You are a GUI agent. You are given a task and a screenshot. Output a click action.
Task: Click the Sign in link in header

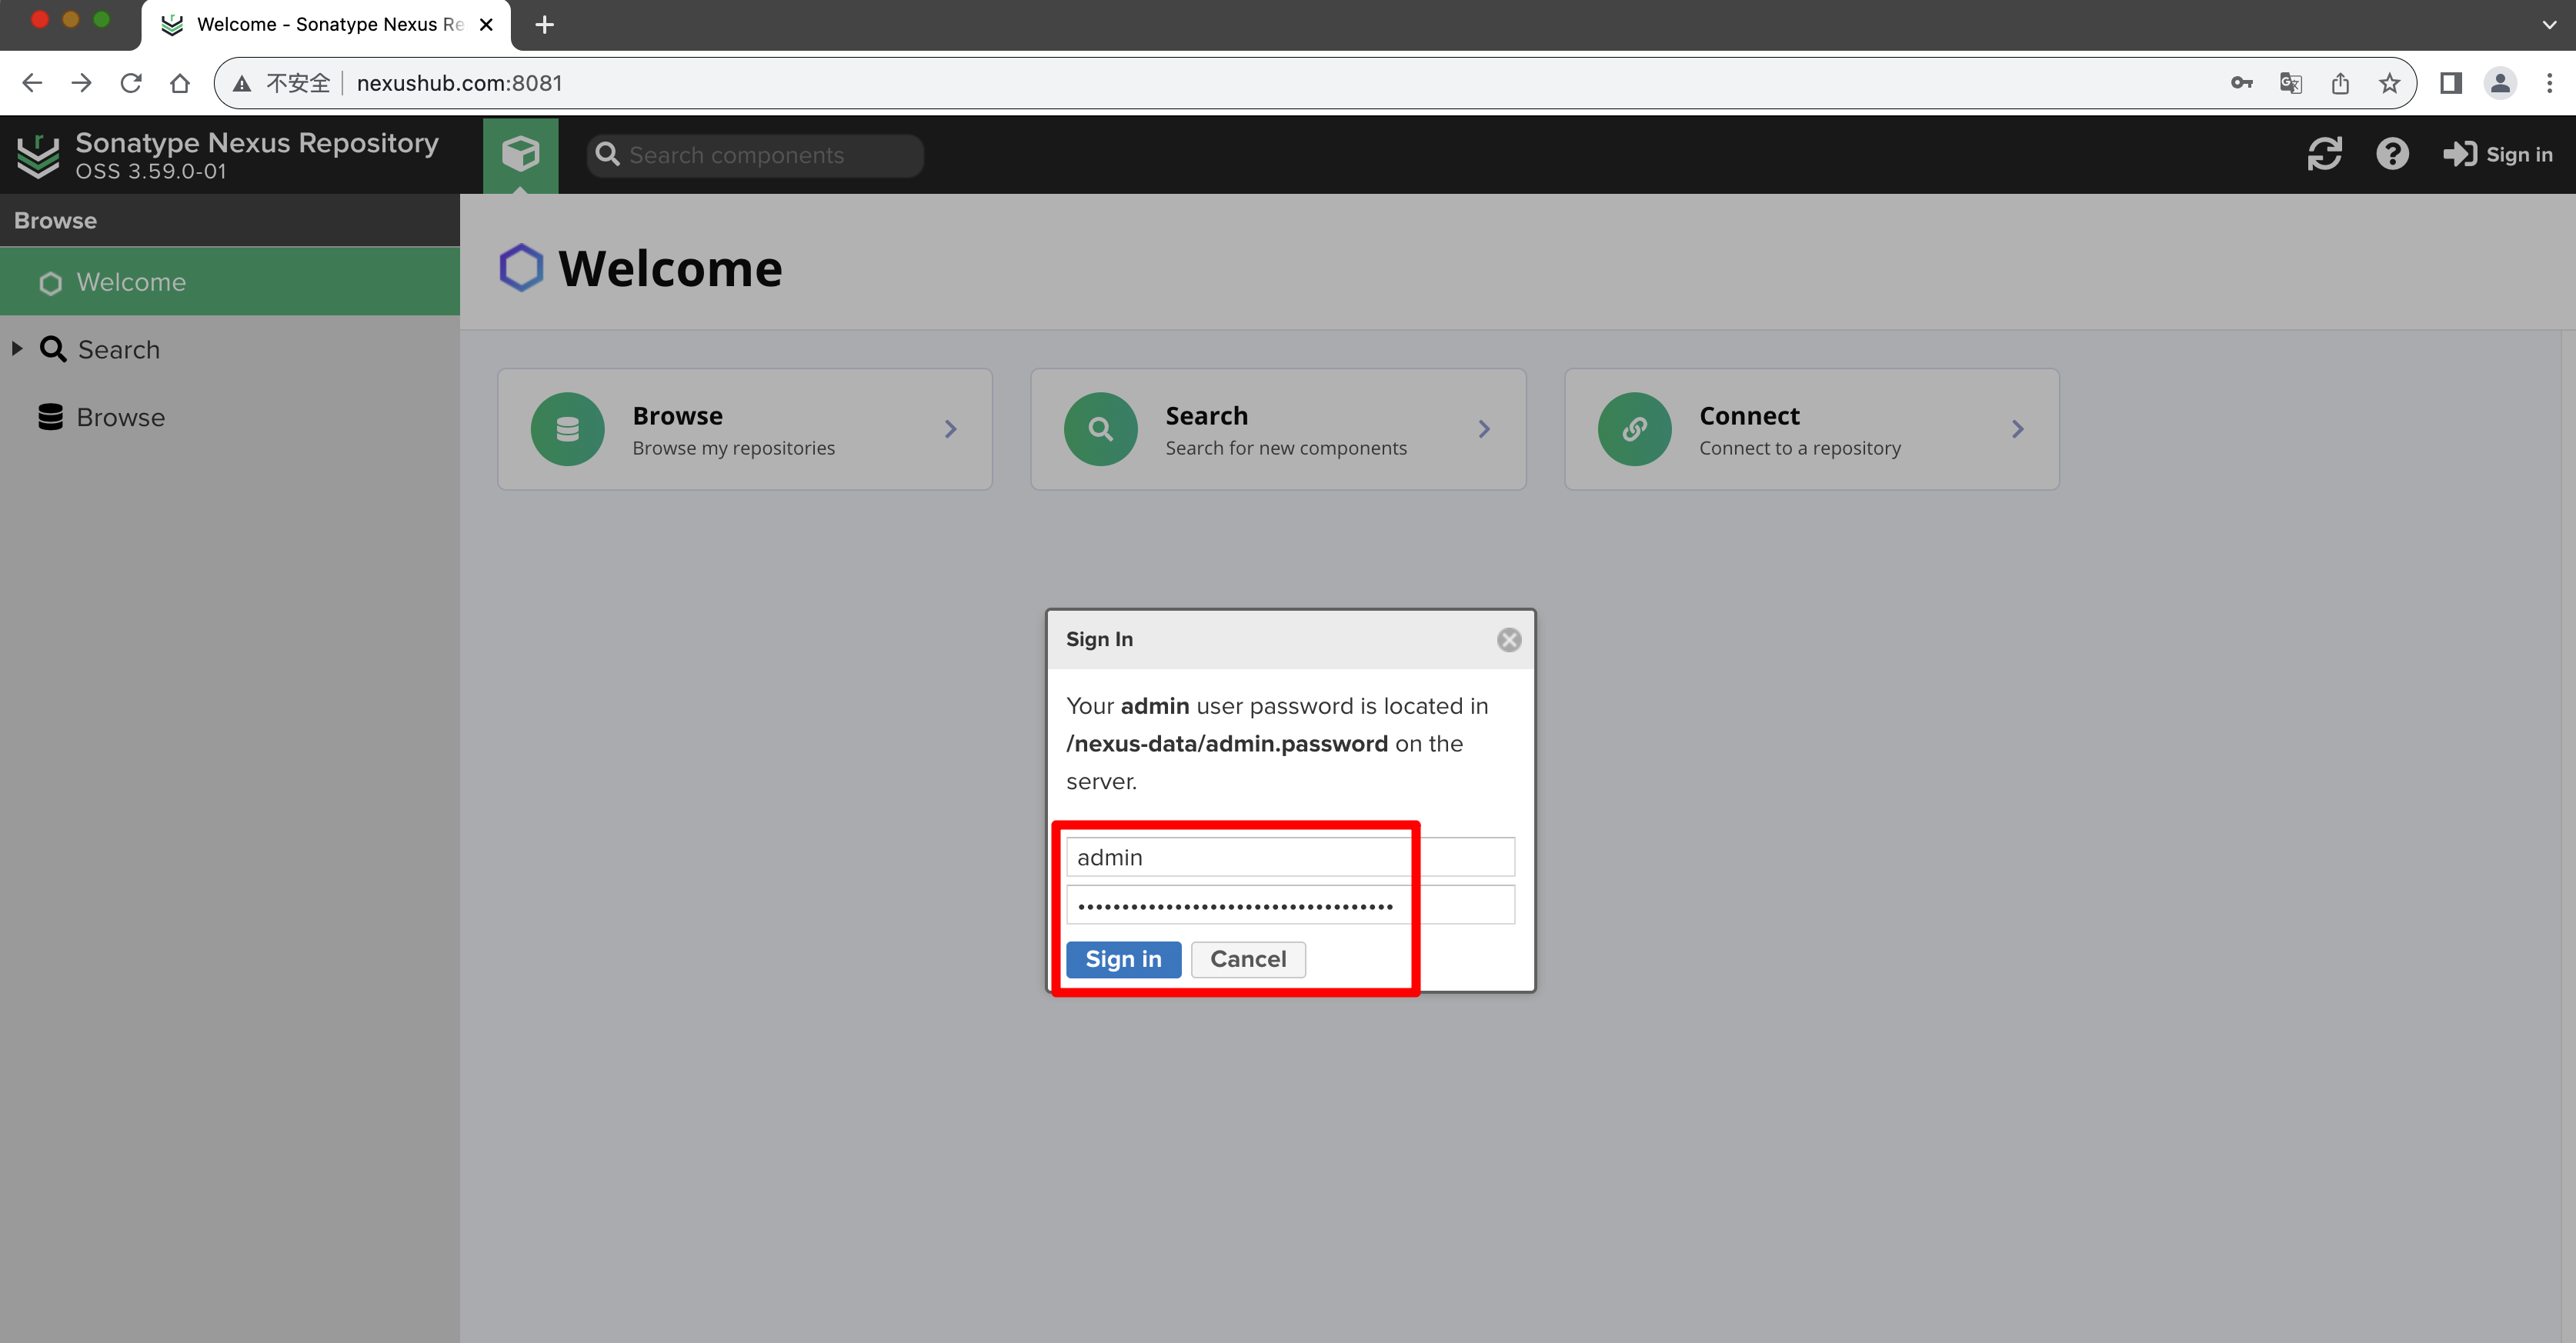(2497, 154)
